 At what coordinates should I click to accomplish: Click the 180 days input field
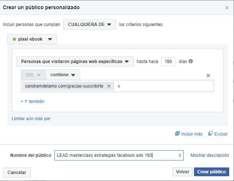tap(168, 62)
